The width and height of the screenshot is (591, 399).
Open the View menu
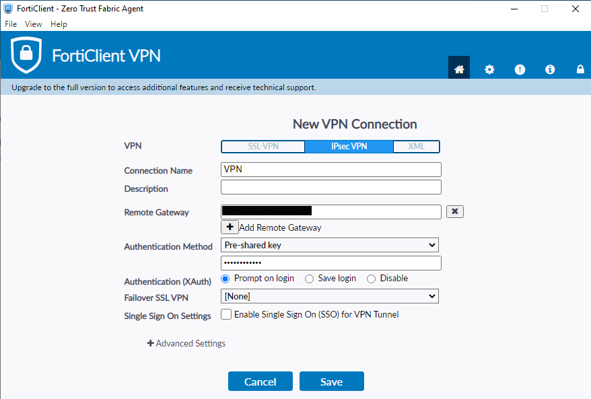(33, 24)
